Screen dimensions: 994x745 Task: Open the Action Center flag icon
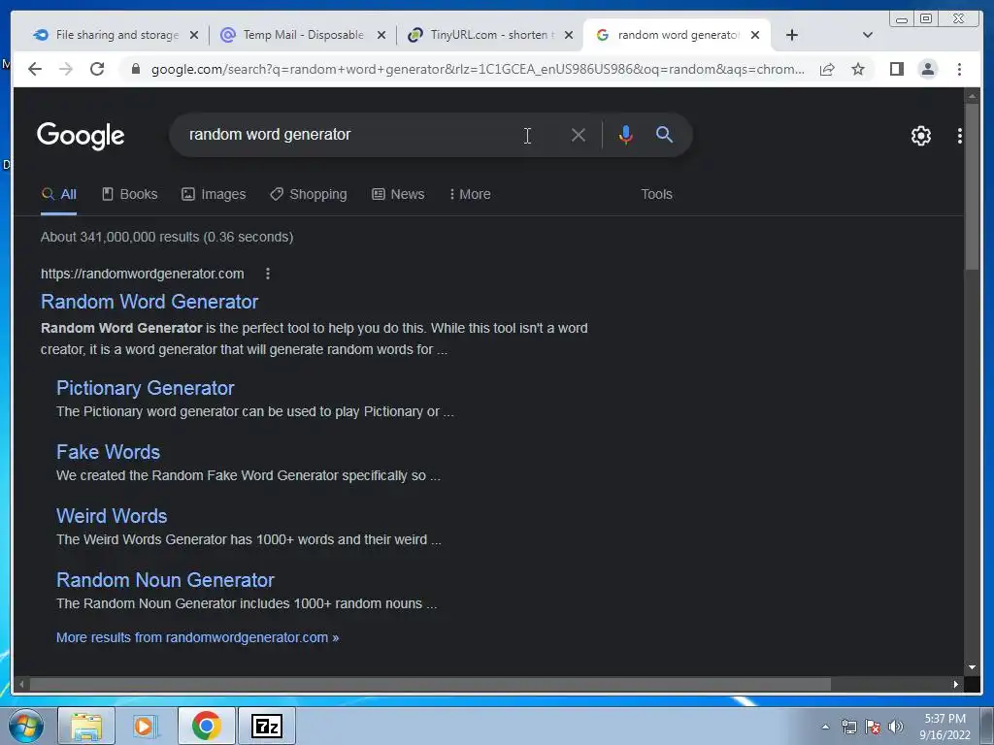tap(873, 727)
